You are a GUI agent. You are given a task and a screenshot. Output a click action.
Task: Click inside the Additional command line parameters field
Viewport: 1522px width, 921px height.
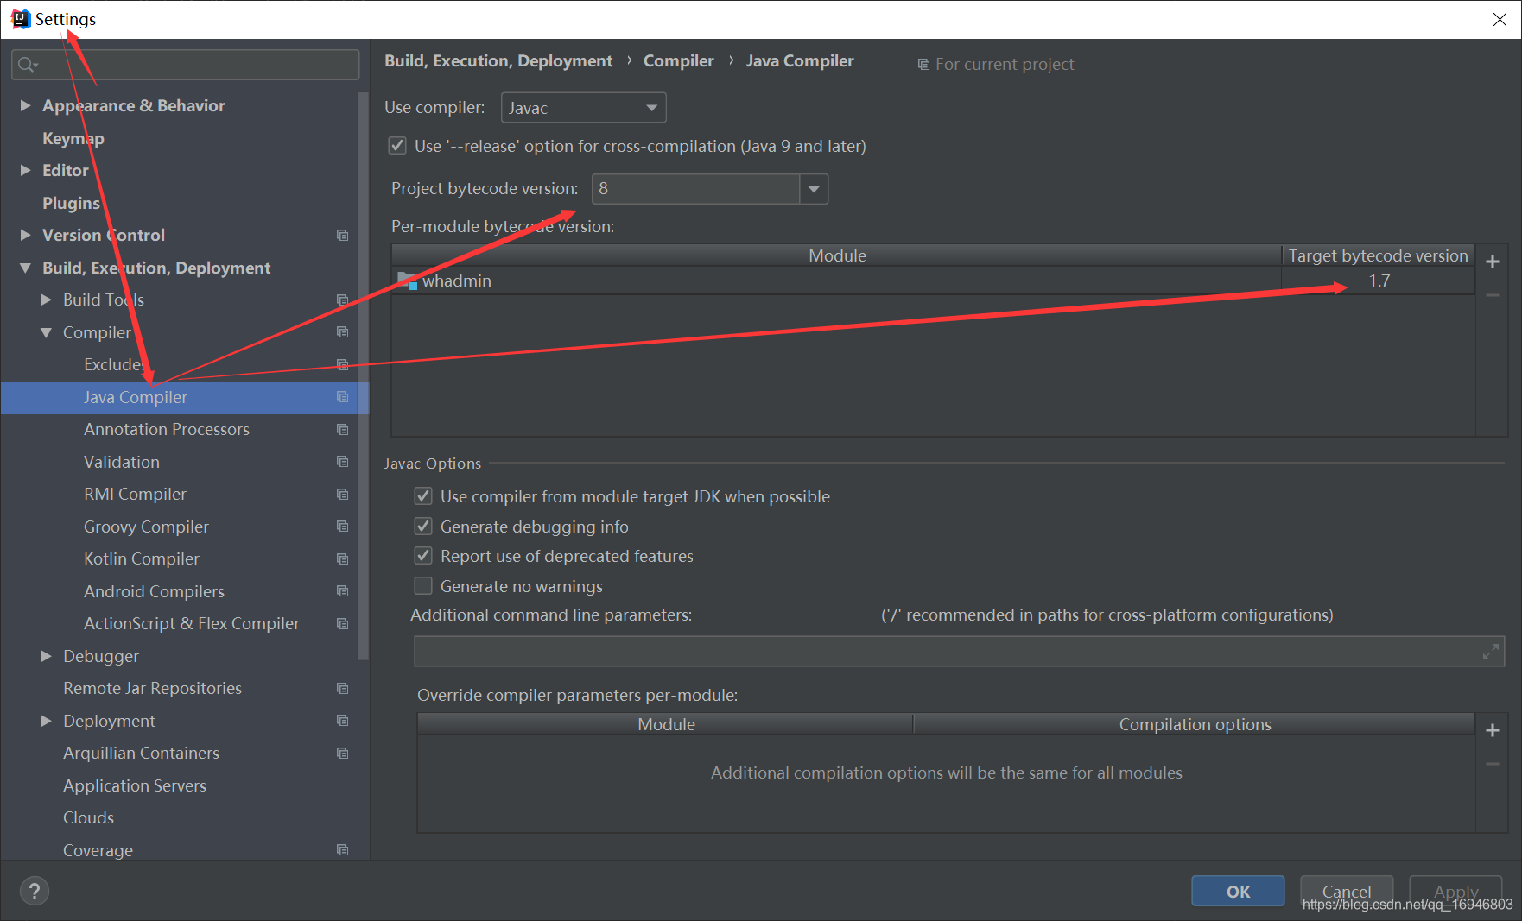tap(864, 652)
